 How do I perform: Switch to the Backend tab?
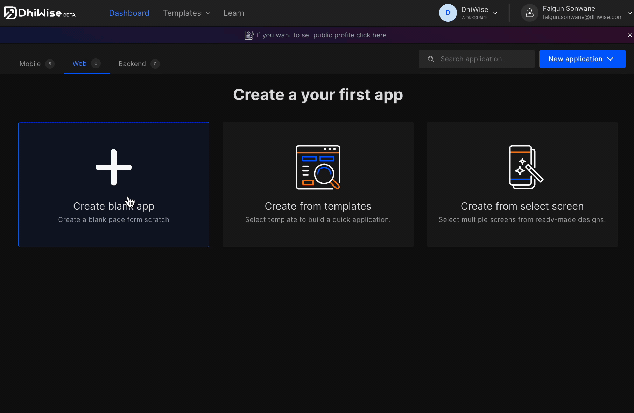pyautogui.click(x=139, y=64)
